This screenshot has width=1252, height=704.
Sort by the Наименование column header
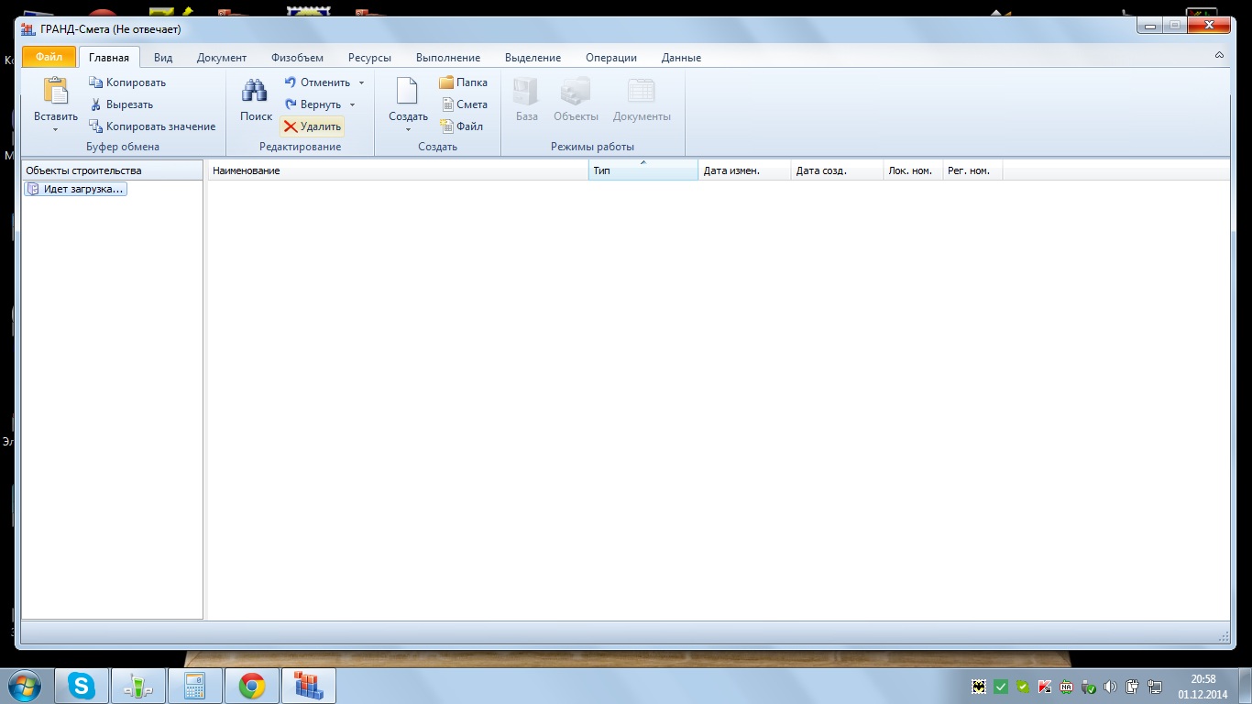[398, 170]
